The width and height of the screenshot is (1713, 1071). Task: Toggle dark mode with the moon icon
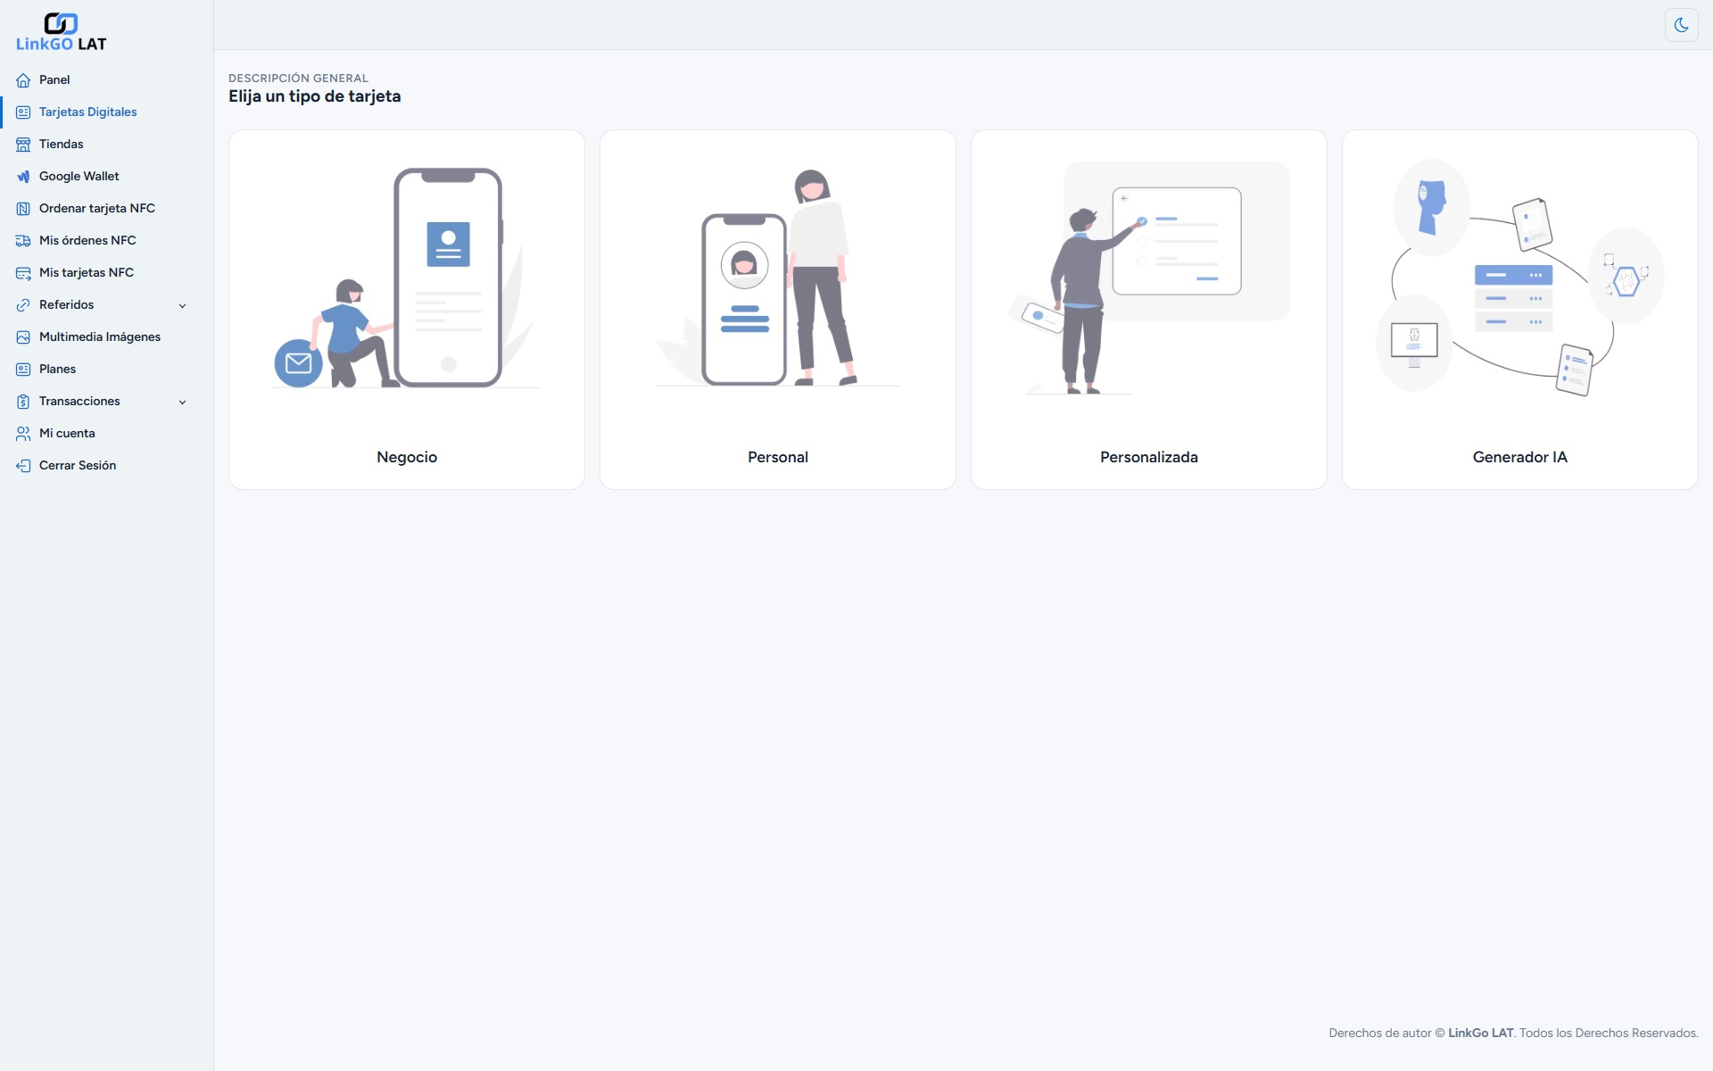[1681, 25]
